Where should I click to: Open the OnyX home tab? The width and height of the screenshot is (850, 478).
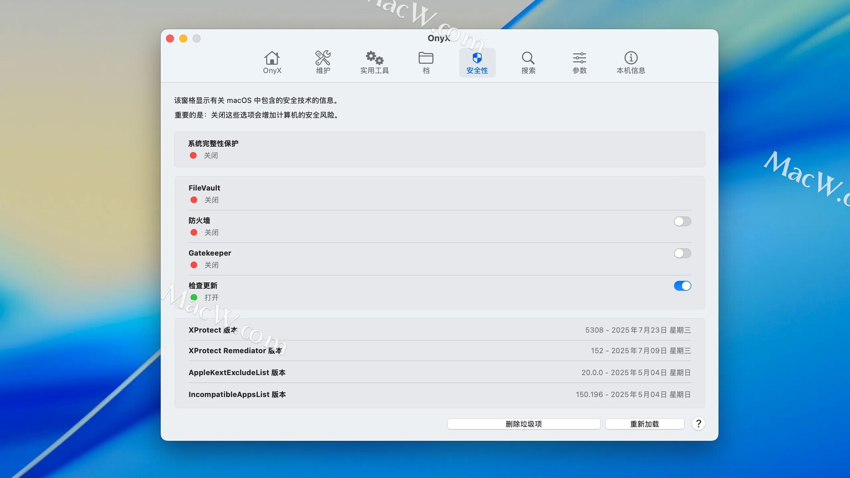[x=272, y=62]
